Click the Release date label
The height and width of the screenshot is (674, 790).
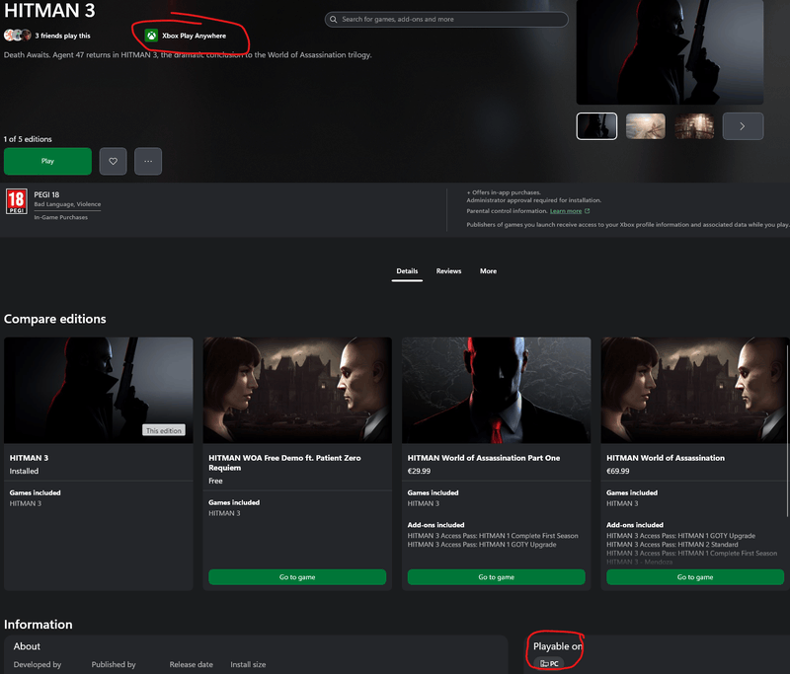(191, 664)
